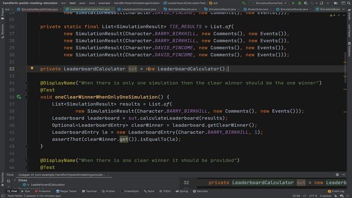Fold the oneClearWinnerWhenOnlyOneSimulation method at line 36

(27, 97)
